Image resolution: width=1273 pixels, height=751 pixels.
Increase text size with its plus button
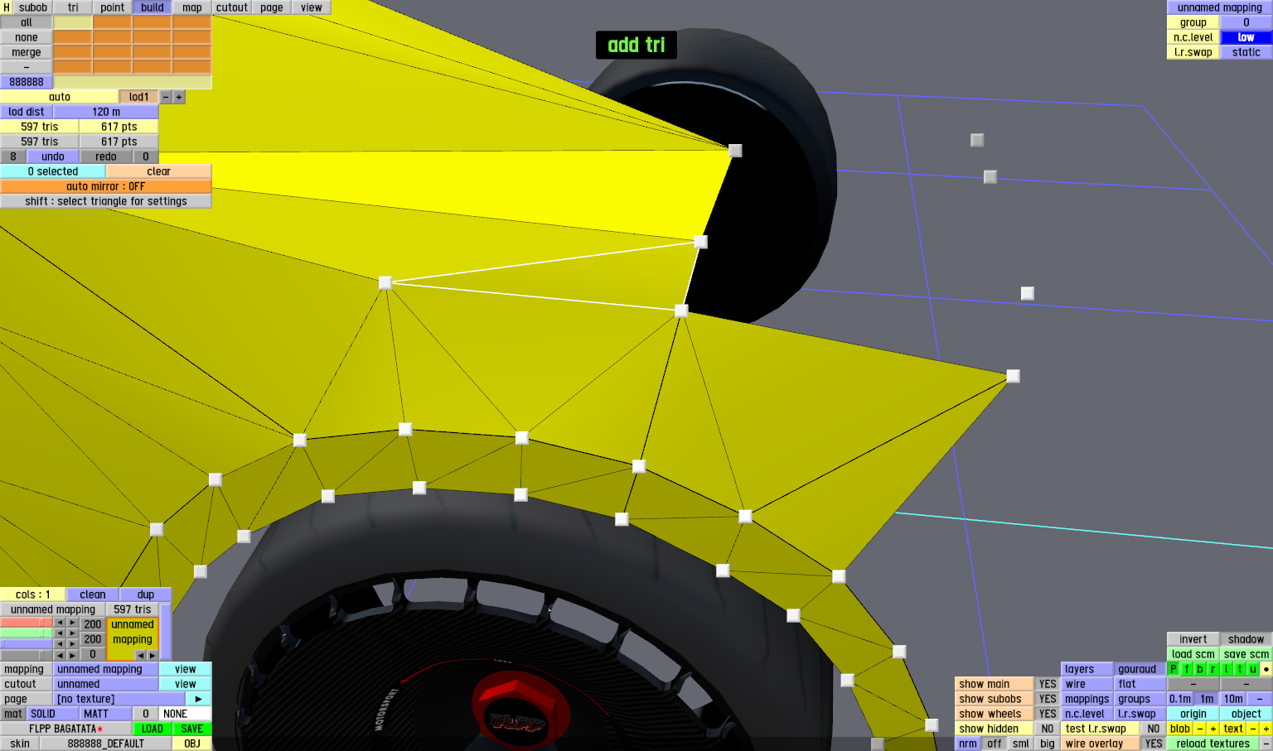point(1266,729)
